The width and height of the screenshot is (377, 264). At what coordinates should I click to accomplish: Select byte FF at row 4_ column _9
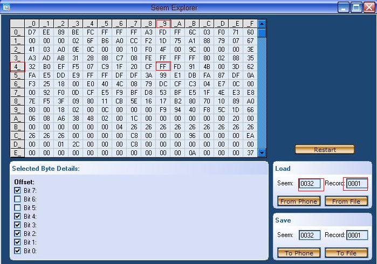click(163, 67)
